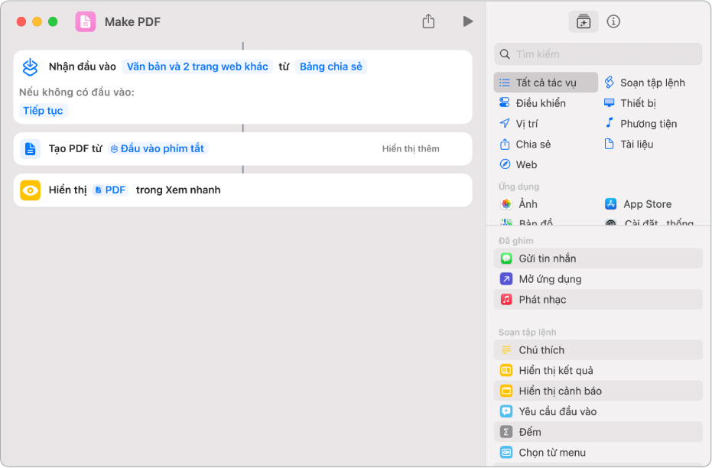
Task: Open Vị trí category
Action: tap(519, 123)
